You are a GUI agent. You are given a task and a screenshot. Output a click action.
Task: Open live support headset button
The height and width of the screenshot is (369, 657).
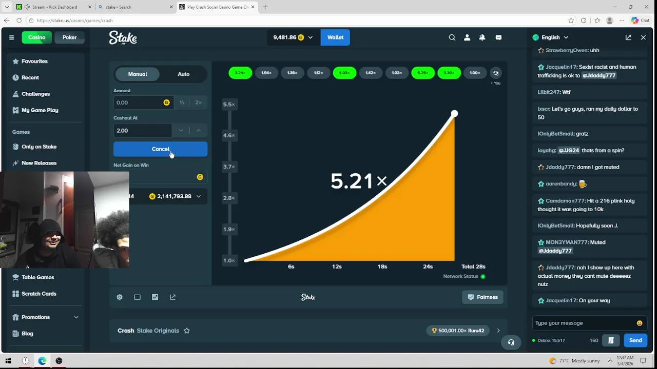click(x=511, y=342)
